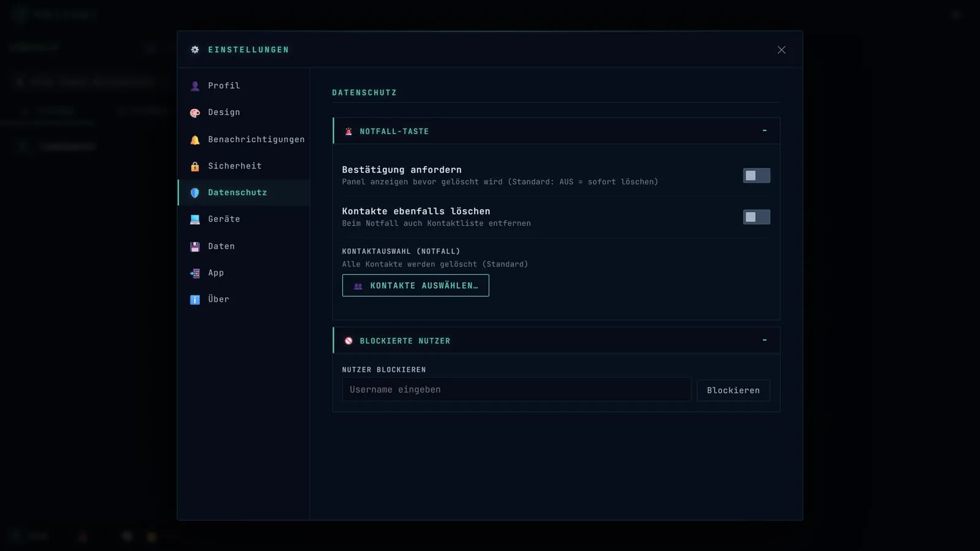
Task: Click the Blockieren button
Action: point(733,390)
